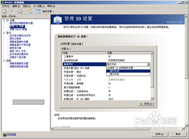Open 运行电视设置向导
189x139 pixels.
pos(19,54)
